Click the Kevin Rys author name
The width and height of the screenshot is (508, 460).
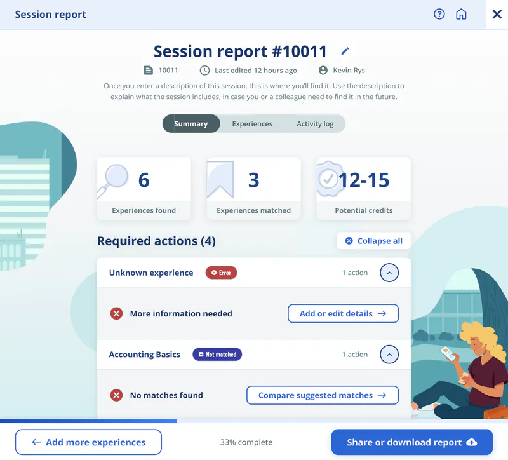tap(349, 71)
